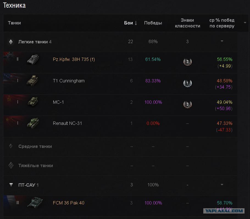Open the dropdown arrow in Легкие танки row
The width and height of the screenshot is (250, 219).
coord(222,41)
